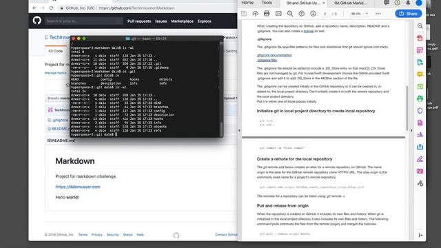Open the Home tab in Acrobat
Image resolution: width=441 pixels, height=248 pixels.
(x=247, y=3)
